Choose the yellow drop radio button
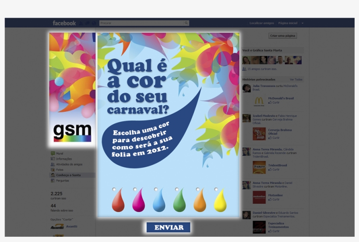 [216, 189]
